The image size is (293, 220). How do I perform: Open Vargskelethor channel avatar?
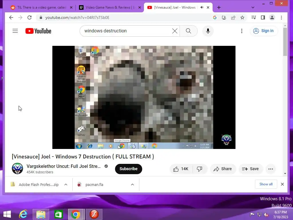pyautogui.click(x=17, y=168)
